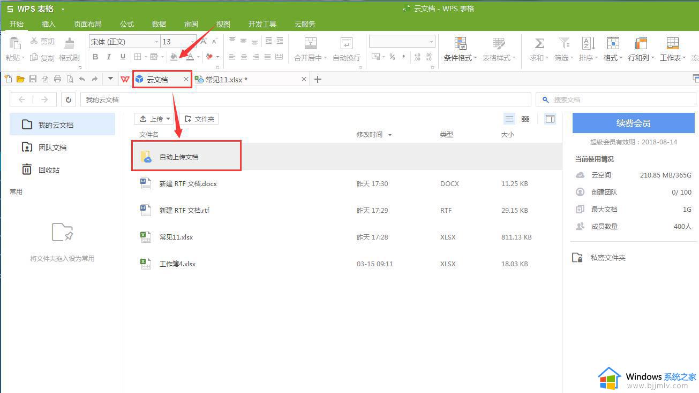
Task: Click the AutoSum (求和) sigma icon
Action: tap(539, 43)
